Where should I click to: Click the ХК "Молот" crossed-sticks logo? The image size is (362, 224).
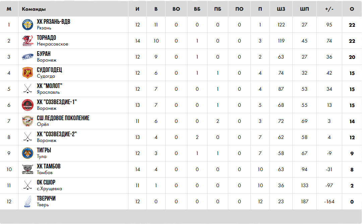click(27, 89)
